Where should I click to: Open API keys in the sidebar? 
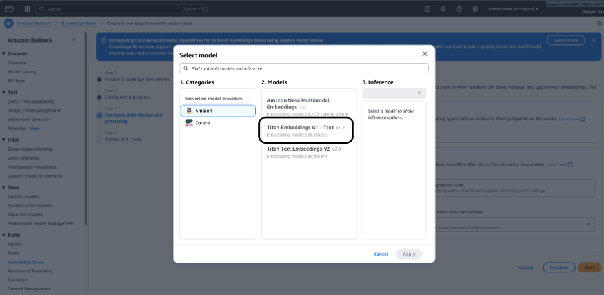point(16,81)
